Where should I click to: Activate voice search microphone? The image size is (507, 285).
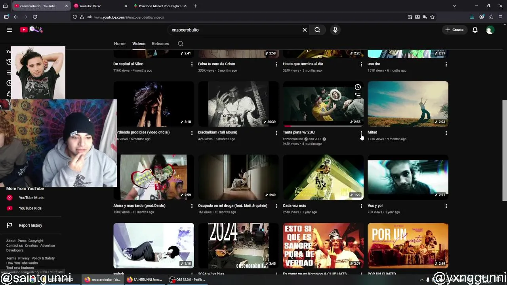point(335,30)
